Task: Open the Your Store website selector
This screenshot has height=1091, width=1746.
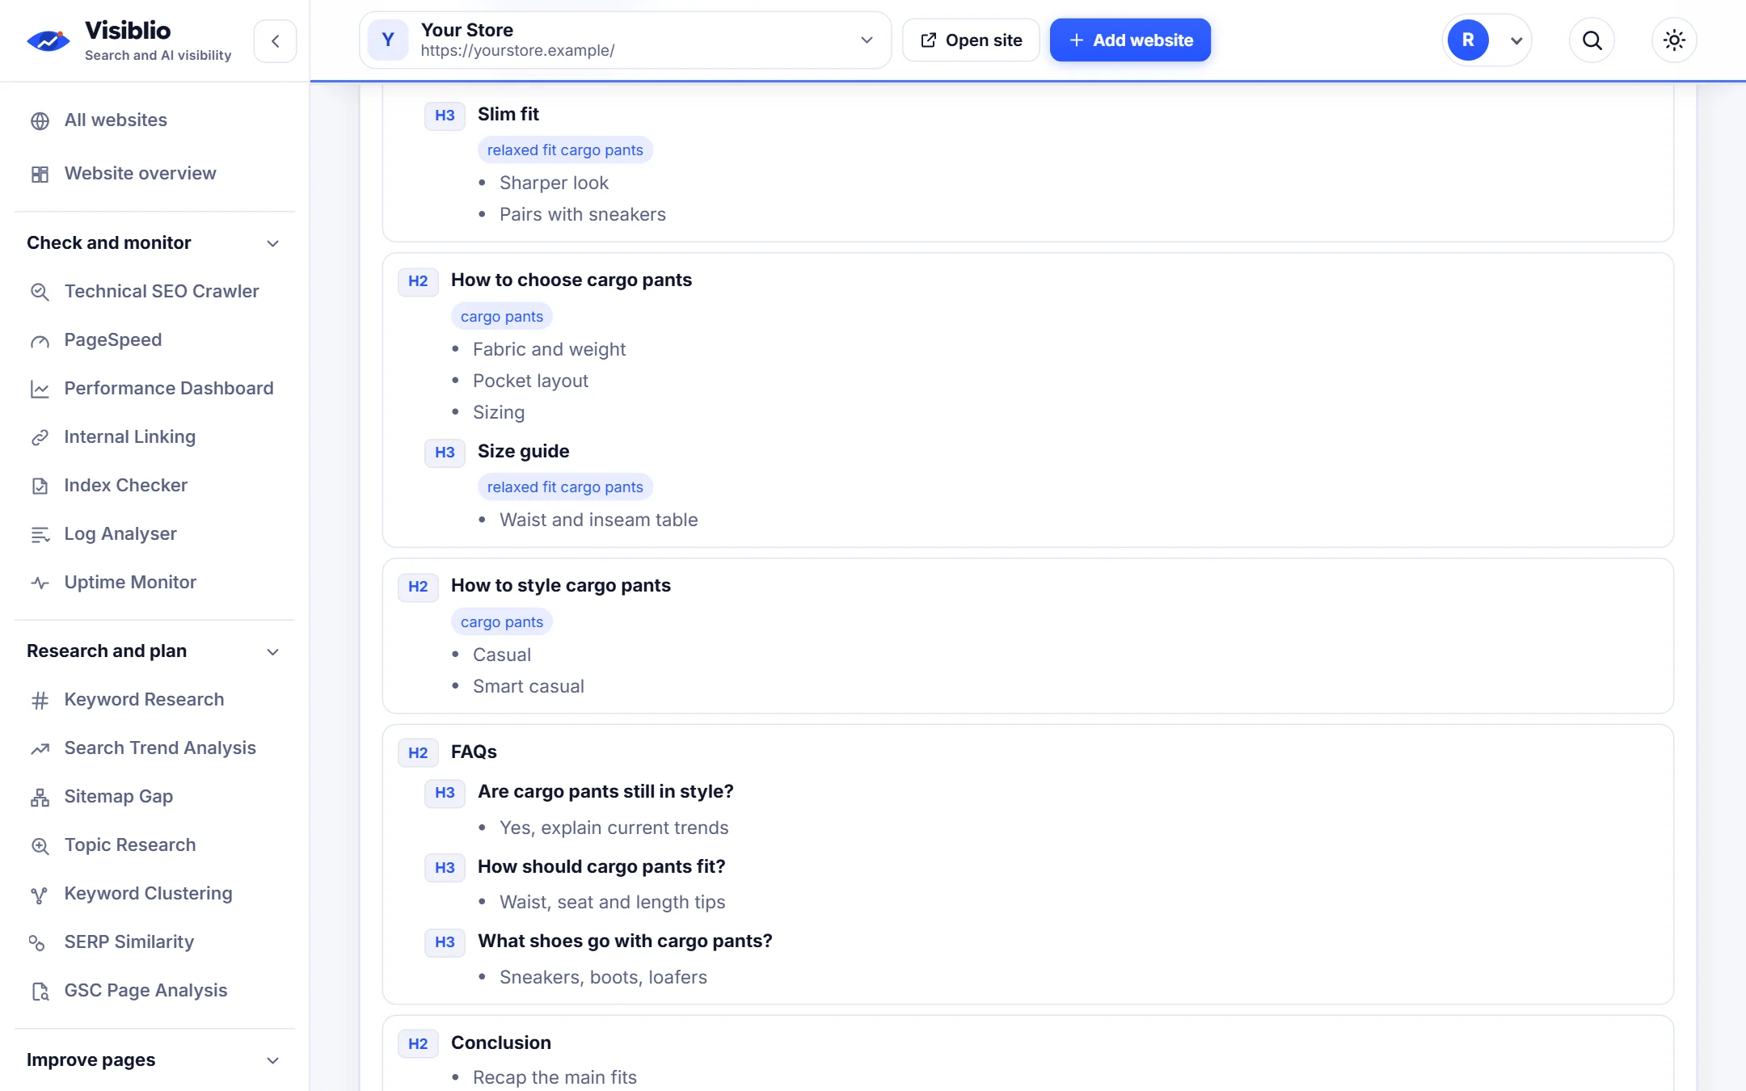Action: pyautogui.click(x=625, y=40)
